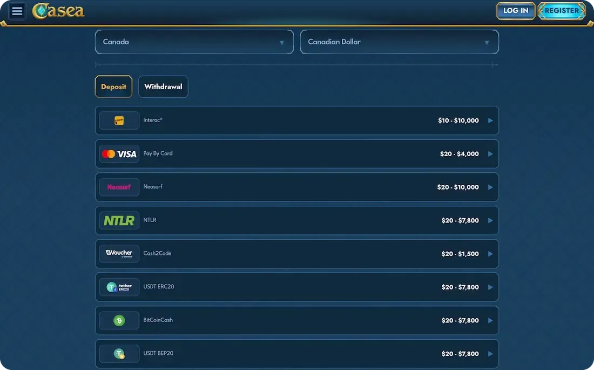Viewport: 594px width, 370px height.
Task: Expand the Pay By Card arrow
Action: 490,154
